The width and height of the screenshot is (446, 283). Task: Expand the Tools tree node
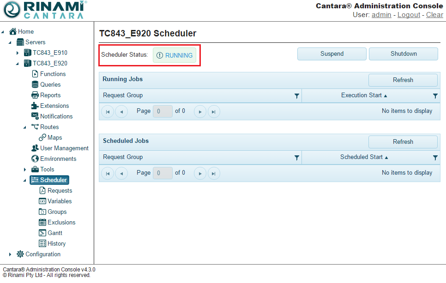point(25,170)
